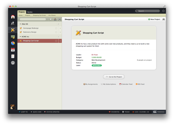The width and height of the screenshot is (174, 125).
Task: Open the Invoicing money sidebar icon
Action: (13, 37)
